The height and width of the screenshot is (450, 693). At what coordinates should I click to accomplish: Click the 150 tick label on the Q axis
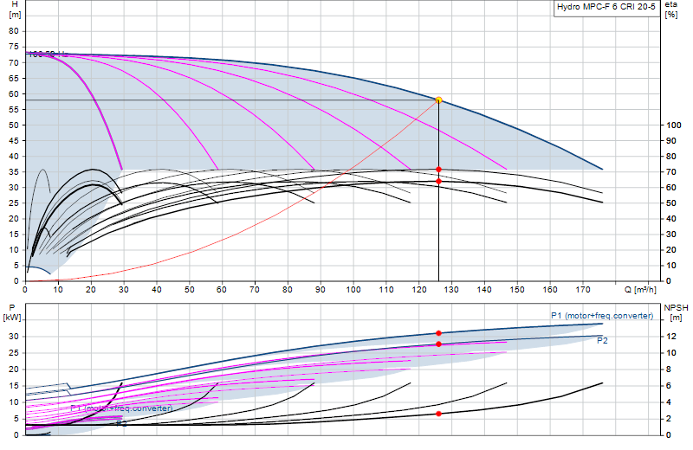click(516, 290)
